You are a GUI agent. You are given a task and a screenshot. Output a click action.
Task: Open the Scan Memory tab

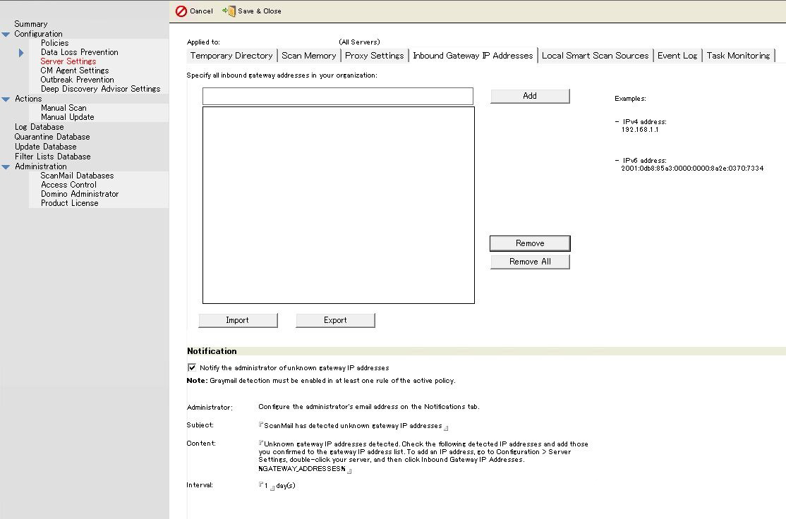(309, 56)
